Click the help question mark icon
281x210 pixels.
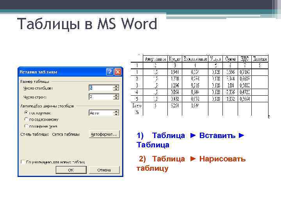110,72
